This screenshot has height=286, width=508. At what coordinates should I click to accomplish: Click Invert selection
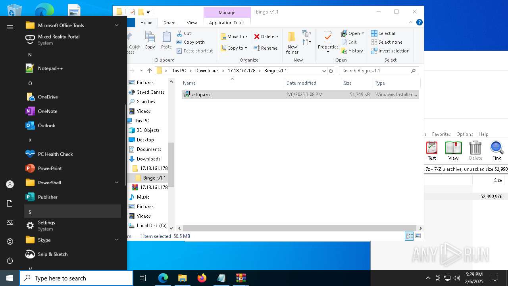390,51
